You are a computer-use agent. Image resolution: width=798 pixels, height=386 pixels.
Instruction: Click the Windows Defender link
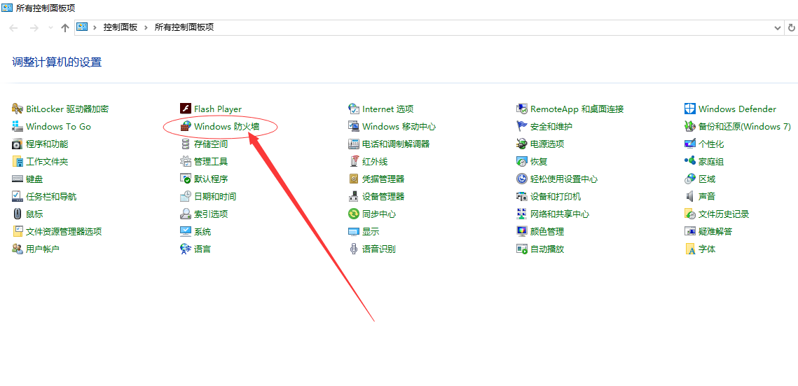tap(738, 109)
